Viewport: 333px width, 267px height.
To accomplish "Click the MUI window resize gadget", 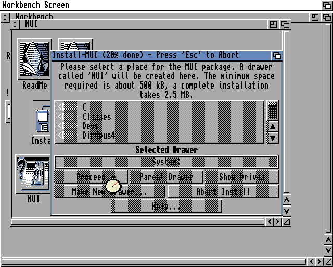I will click(x=287, y=222).
